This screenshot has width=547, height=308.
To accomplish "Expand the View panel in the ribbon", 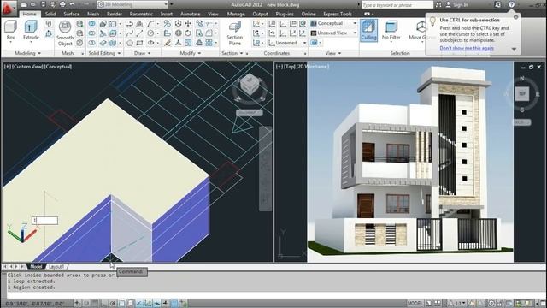I will pos(332,53).
